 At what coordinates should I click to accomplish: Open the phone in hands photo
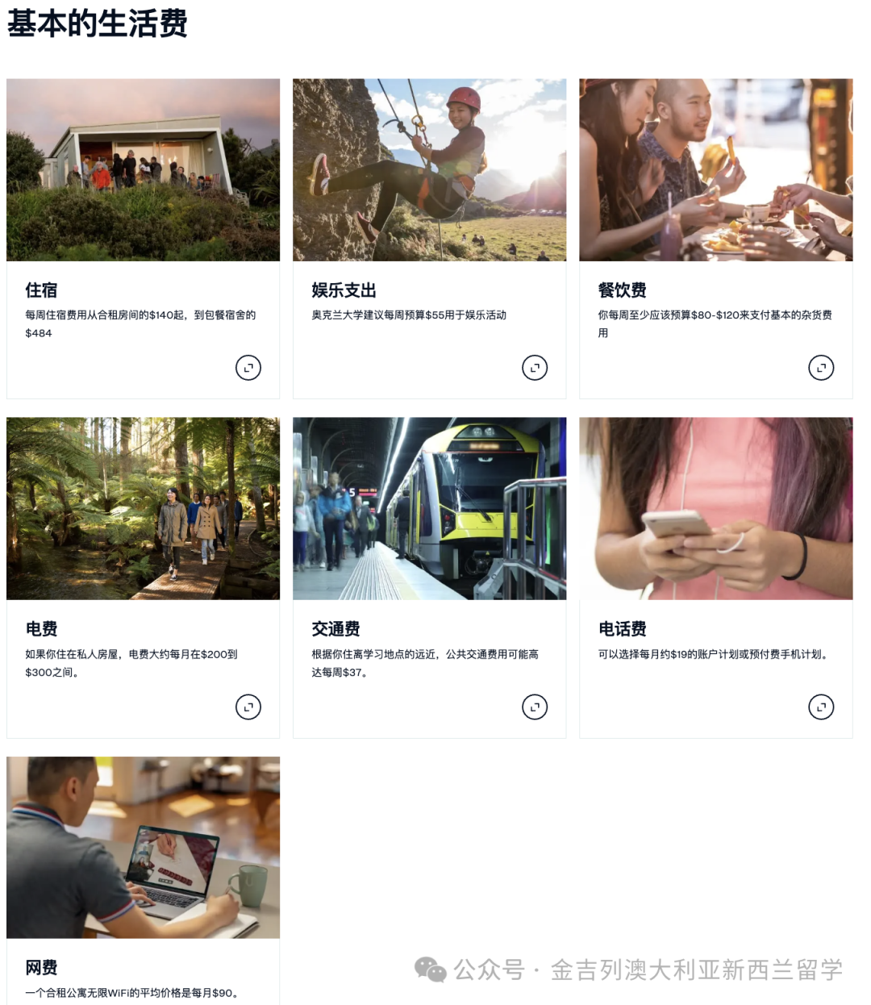click(716, 508)
